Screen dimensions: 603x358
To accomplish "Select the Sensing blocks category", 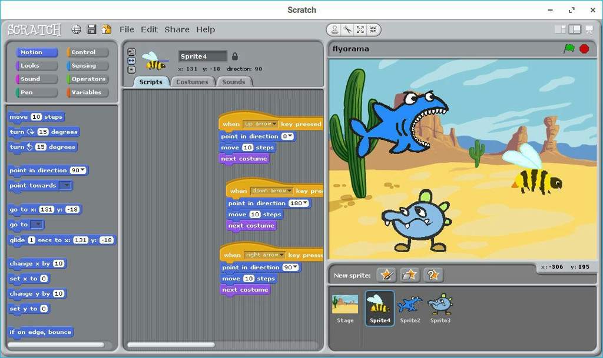I will click(x=88, y=66).
